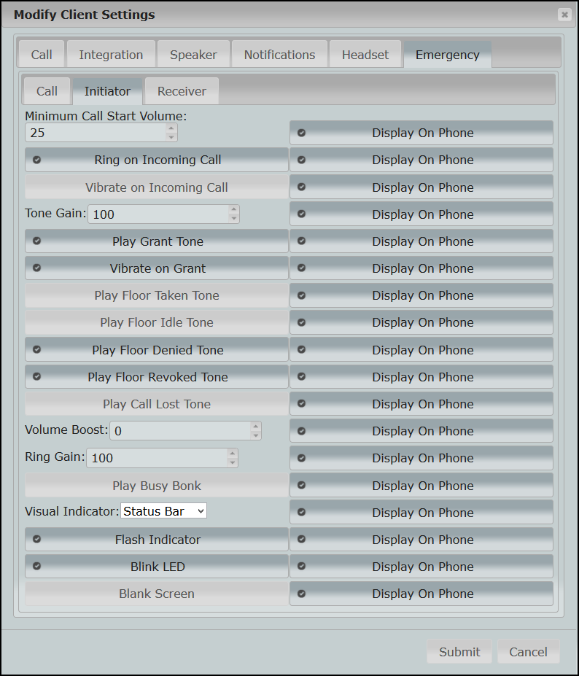Screen dimensions: 579x676
Task: Toggle Display On Phone next to Flash Indicator
Action: click(421, 540)
